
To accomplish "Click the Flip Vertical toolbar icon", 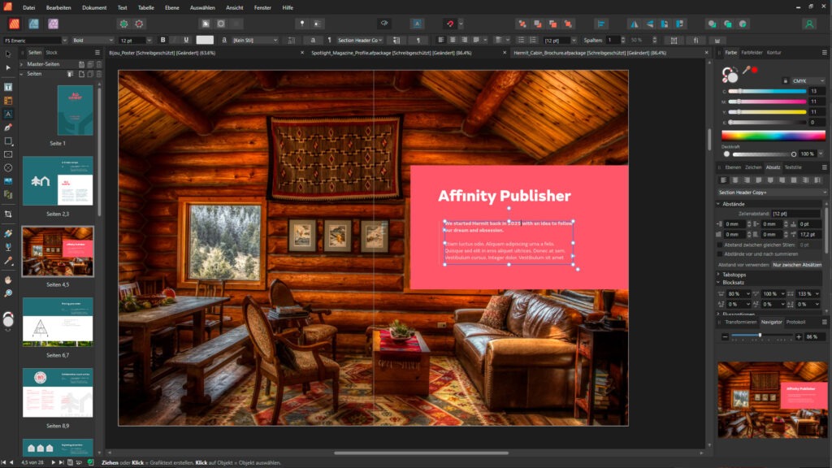I will (x=649, y=24).
